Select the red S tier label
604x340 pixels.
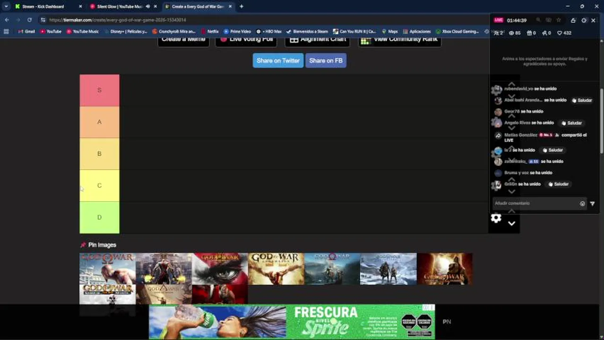click(x=99, y=90)
